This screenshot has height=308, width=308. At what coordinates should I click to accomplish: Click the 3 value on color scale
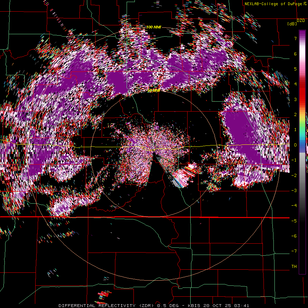point(295,99)
